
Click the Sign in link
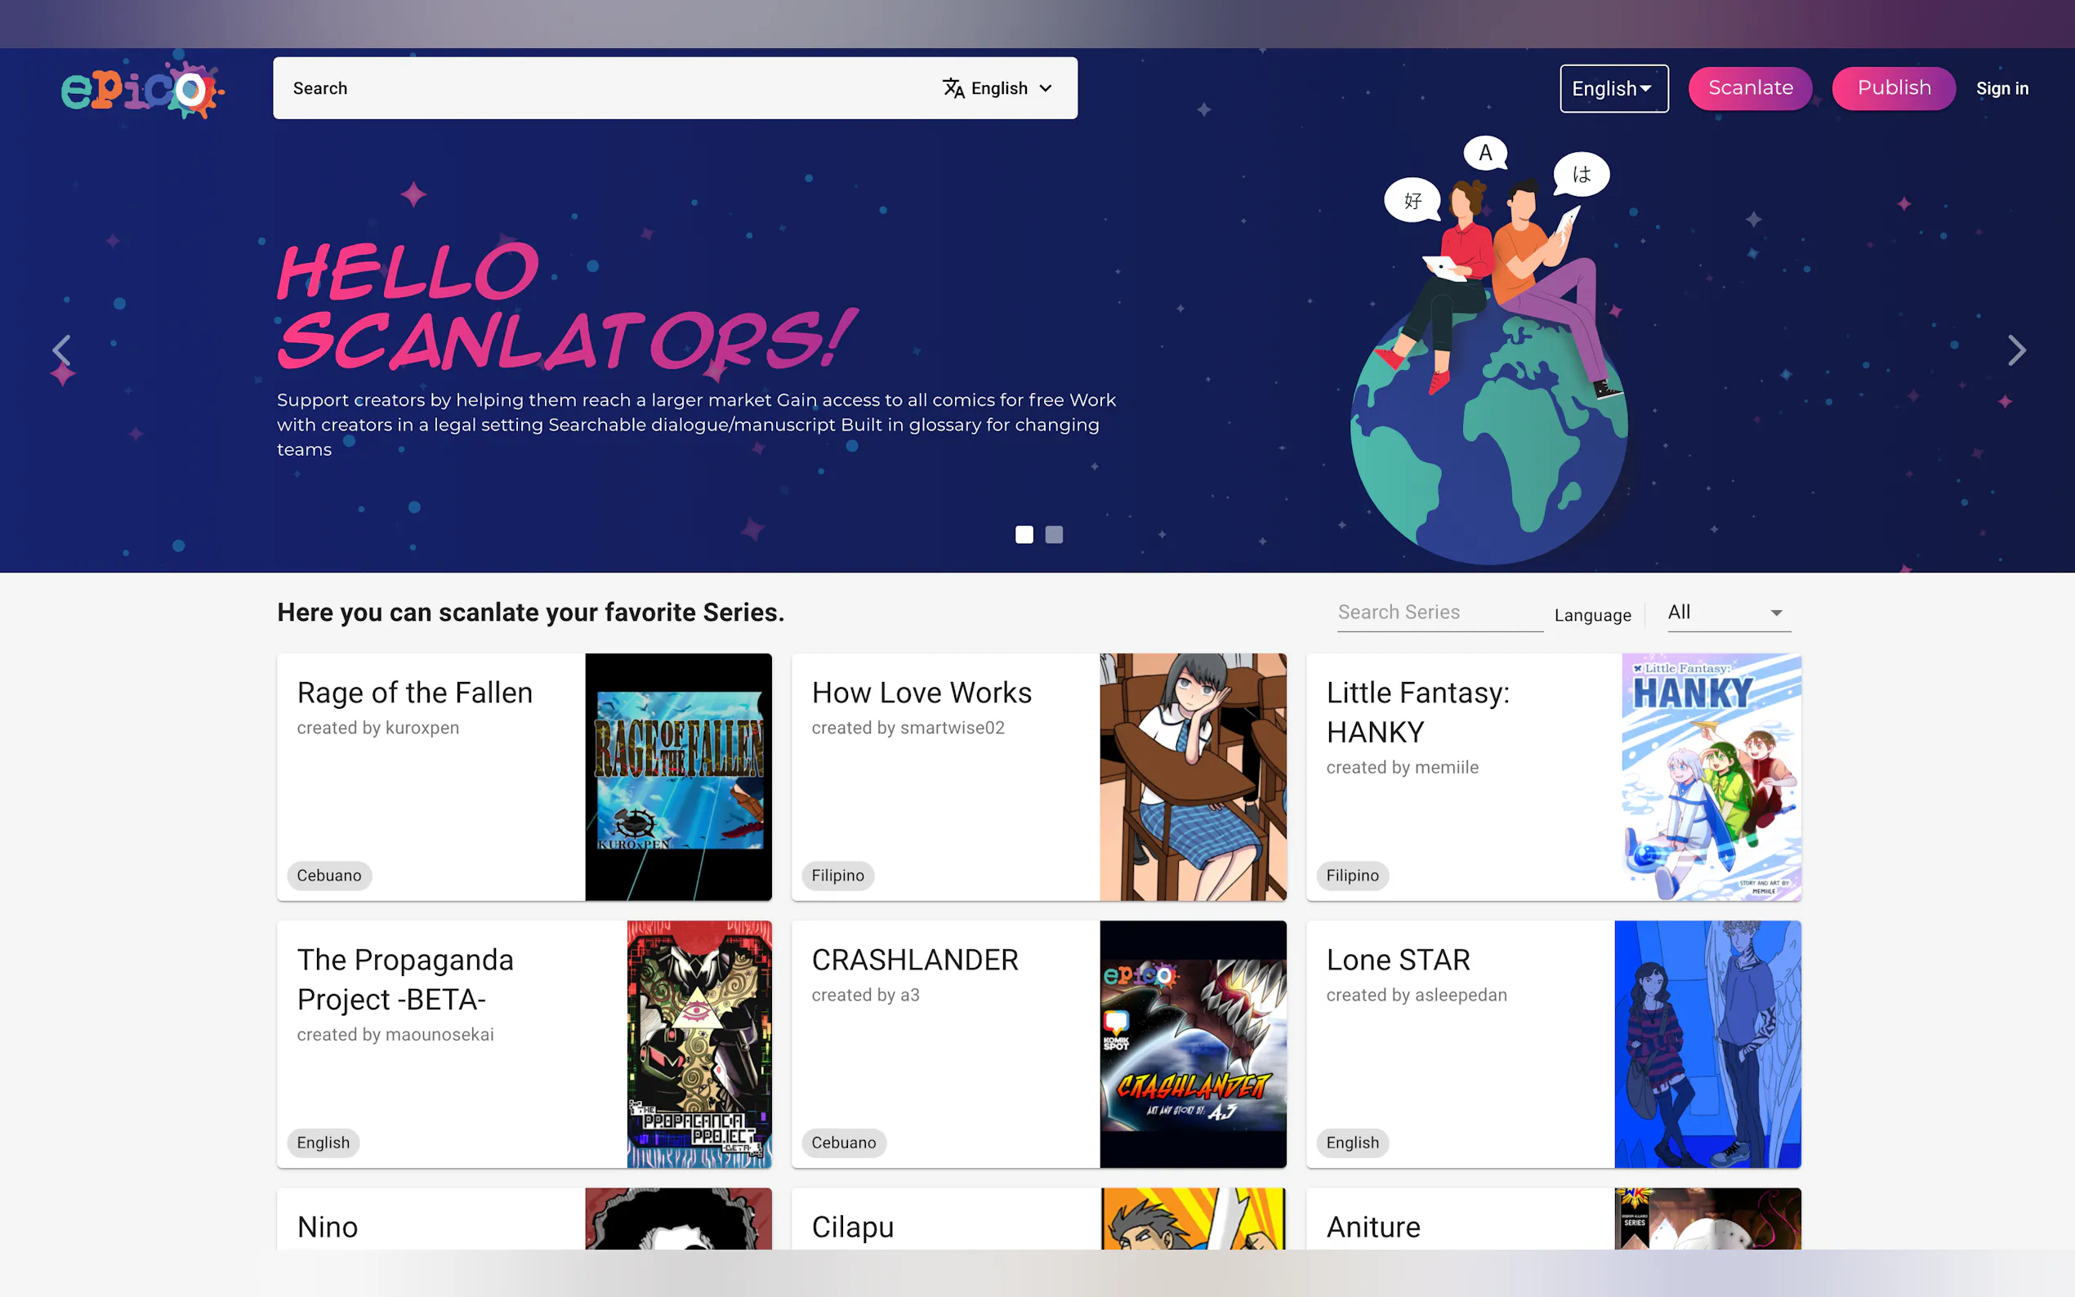tap(2001, 88)
